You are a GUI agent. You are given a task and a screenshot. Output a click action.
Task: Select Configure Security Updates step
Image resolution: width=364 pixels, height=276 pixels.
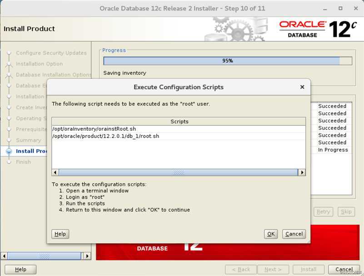(x=51, y=53)
